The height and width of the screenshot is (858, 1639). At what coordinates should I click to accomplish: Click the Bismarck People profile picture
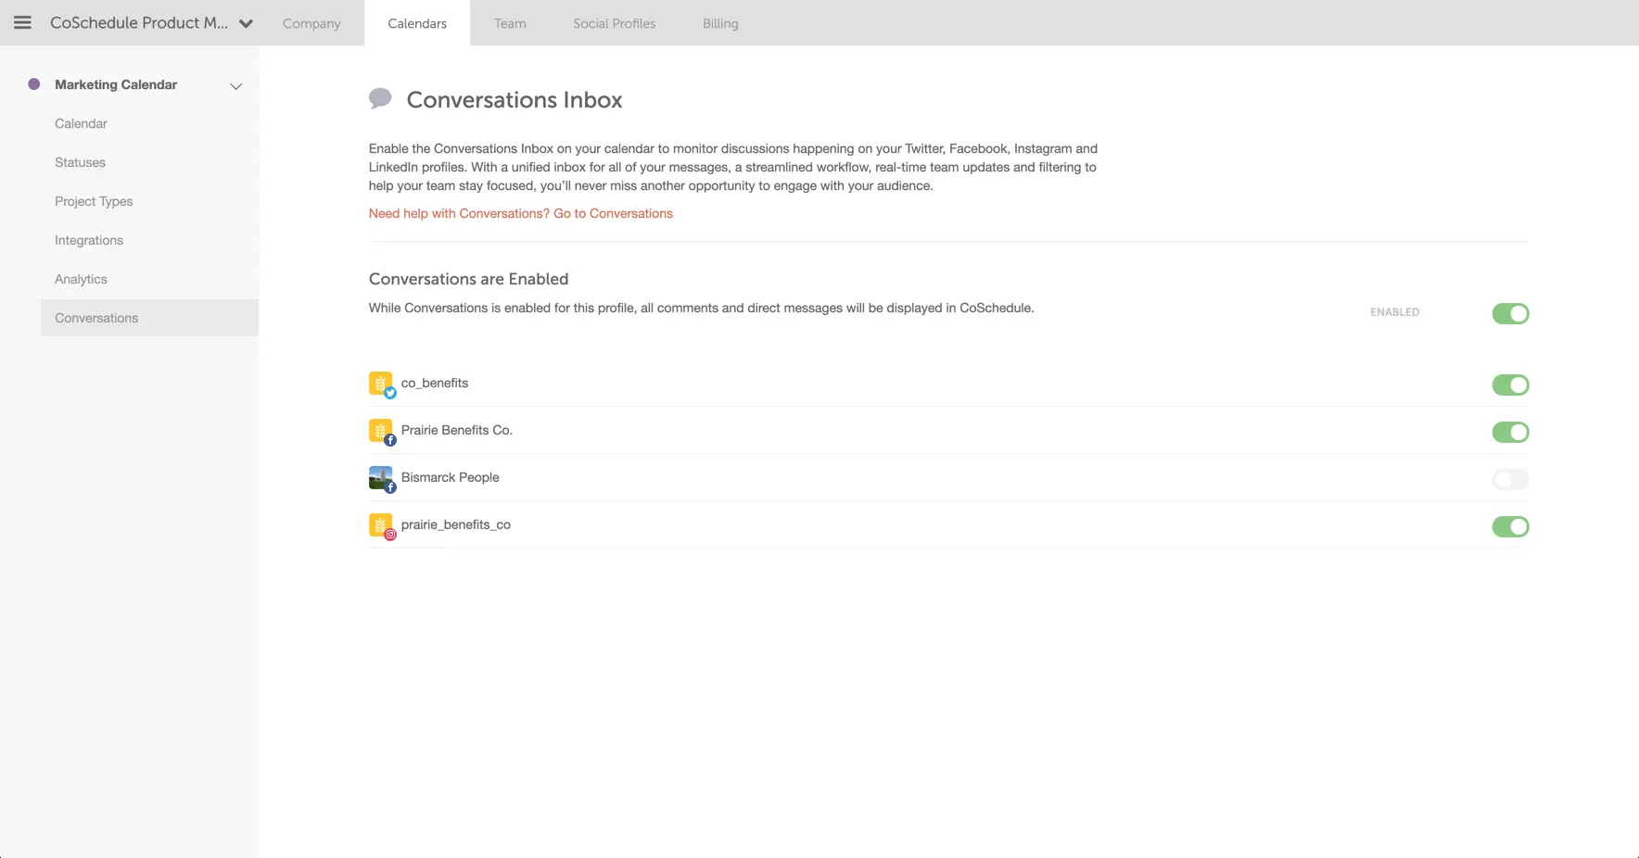382,479
